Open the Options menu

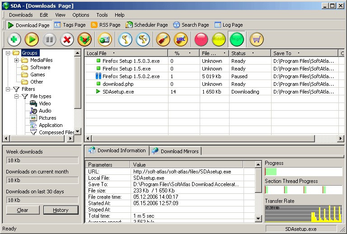(x=81, y=15)
